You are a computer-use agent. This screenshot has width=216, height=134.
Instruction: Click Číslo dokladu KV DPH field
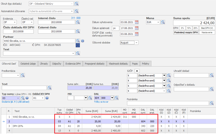click(x=18, y=31)
